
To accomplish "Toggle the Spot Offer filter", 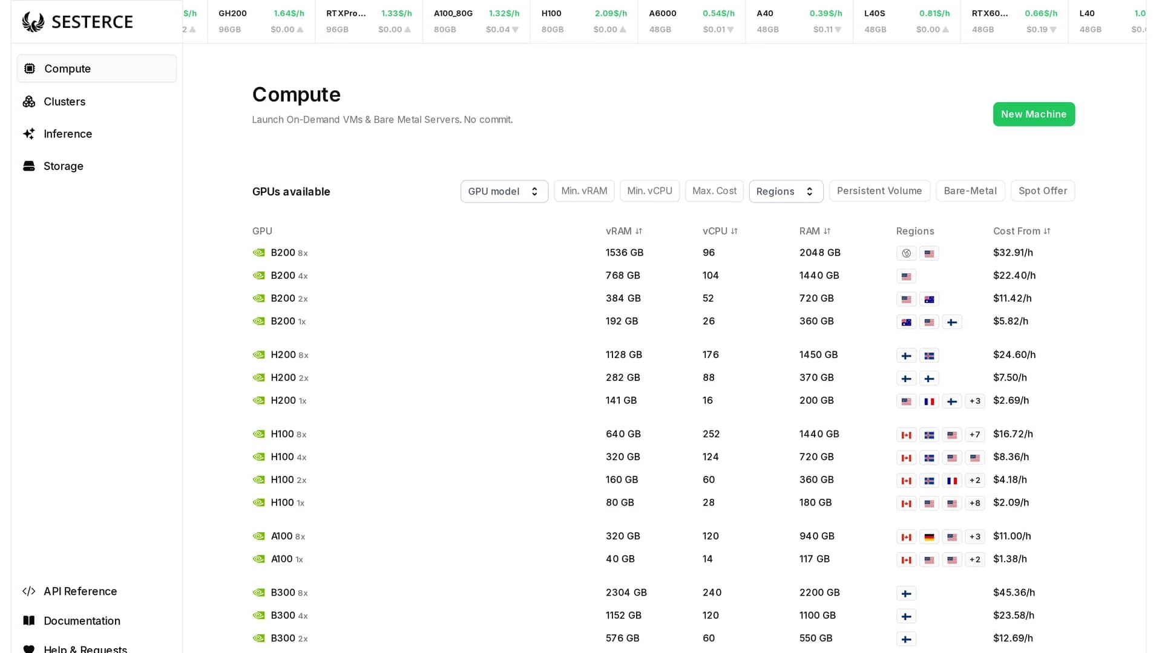I will [1043, 191].
